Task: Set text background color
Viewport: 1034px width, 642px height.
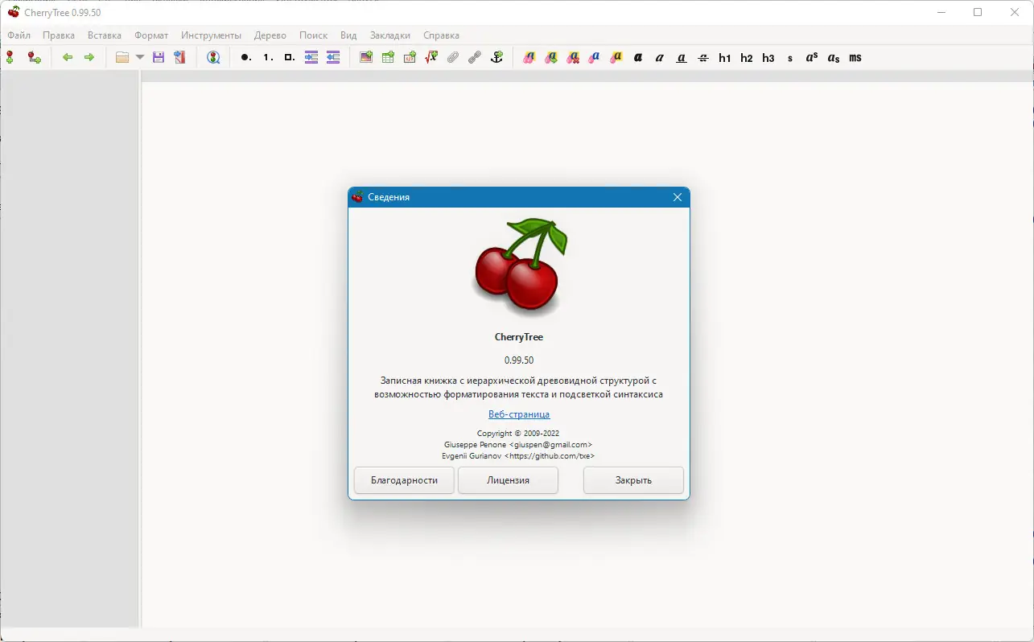Action: (616, 57)
